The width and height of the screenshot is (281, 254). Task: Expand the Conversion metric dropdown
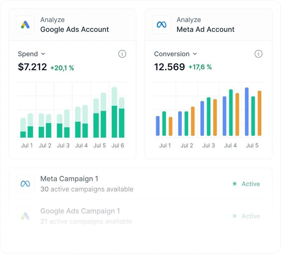(x=175, y=54)
